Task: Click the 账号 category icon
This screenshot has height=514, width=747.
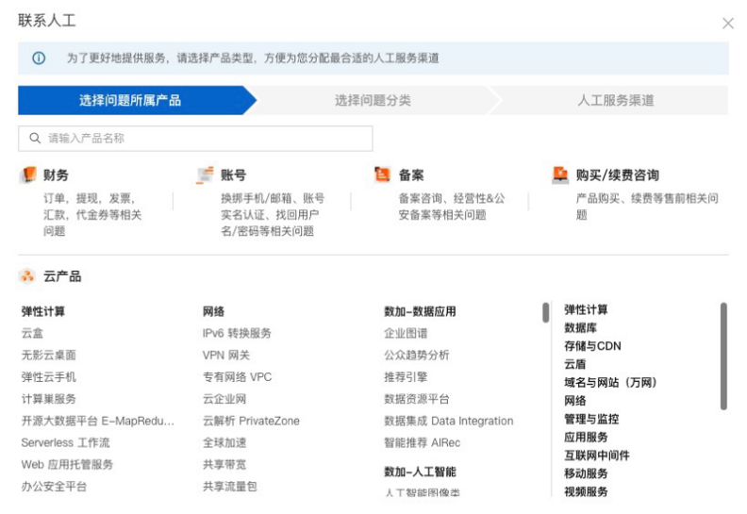Action: point(206,174)
